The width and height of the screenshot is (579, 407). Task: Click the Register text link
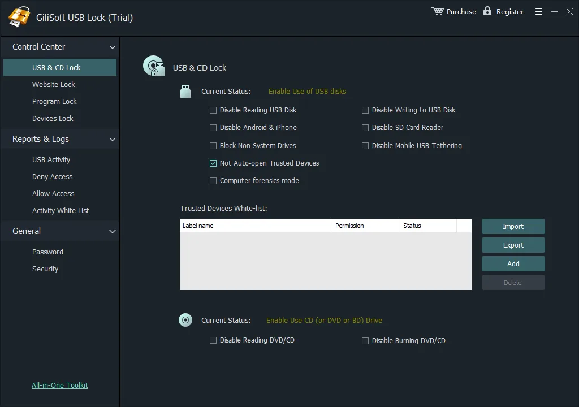coord(510,12)
